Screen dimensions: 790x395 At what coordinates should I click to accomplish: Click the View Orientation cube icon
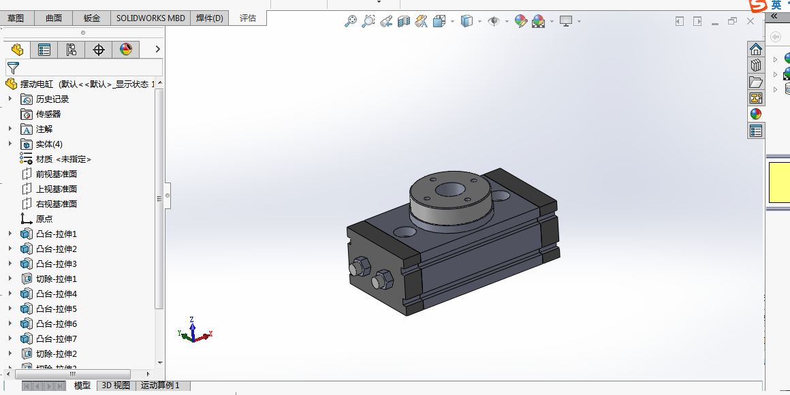(439, 21)
